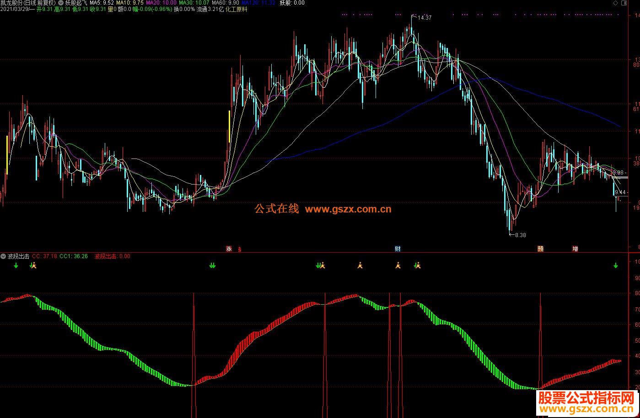The height and width of the screenshot is (418, 640).
Task: Click the 高9.31 high price
Action: pyautogui.click(x=62, y=9)
